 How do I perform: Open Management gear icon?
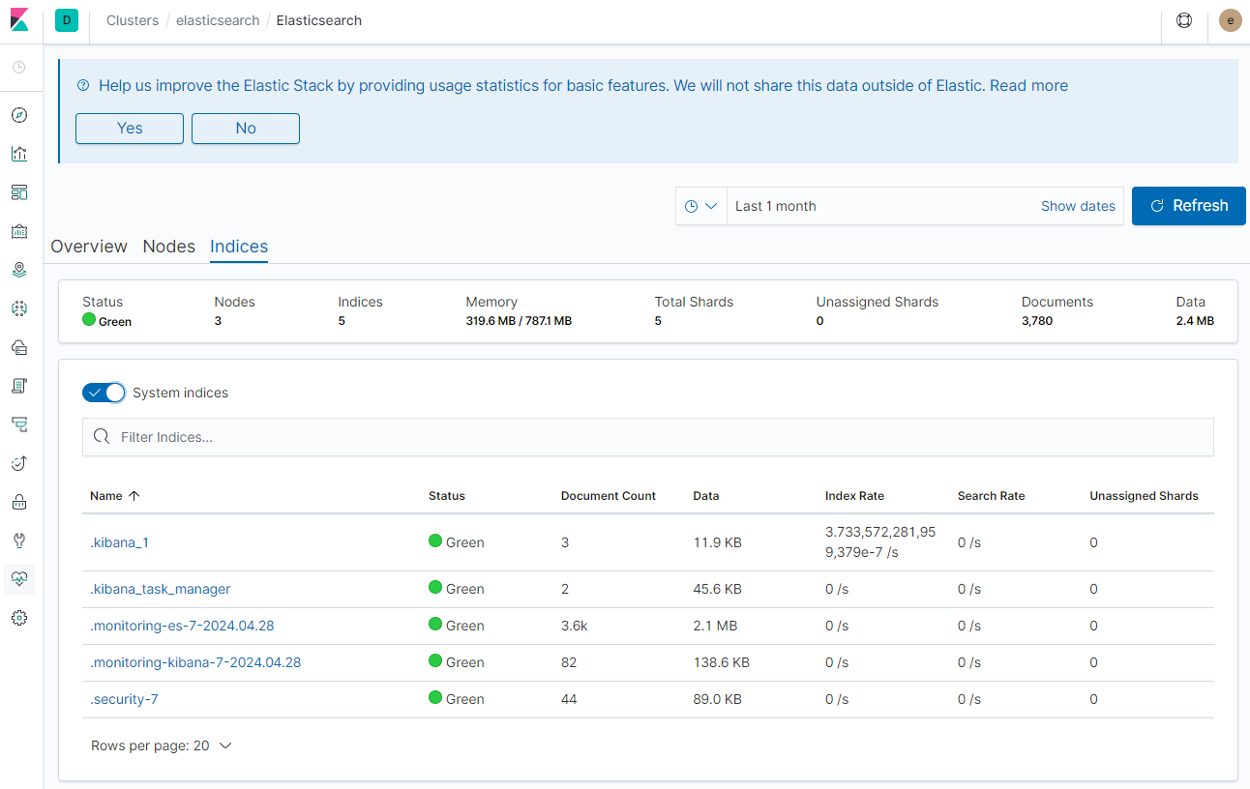(x=19, y=618)
